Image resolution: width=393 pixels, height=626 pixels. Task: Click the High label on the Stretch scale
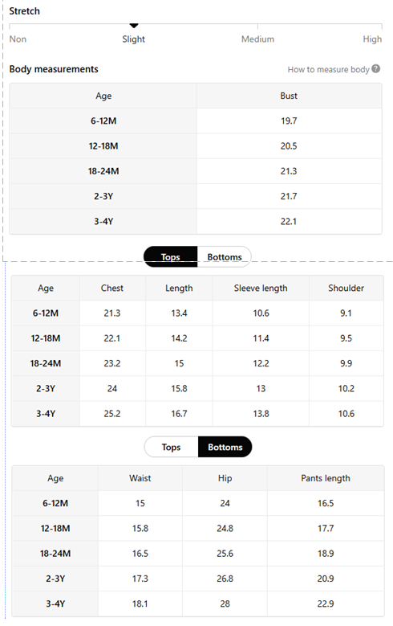click(x=372, y=39)
